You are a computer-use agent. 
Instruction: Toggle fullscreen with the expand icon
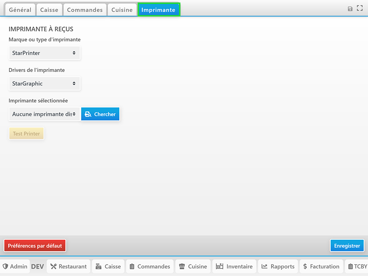(x=359, y=8)
